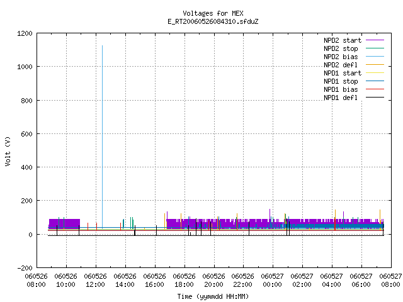Click the "NPD2 stop" legend label
The width and height of the screenshot is (403, 302).
point(341,48)
